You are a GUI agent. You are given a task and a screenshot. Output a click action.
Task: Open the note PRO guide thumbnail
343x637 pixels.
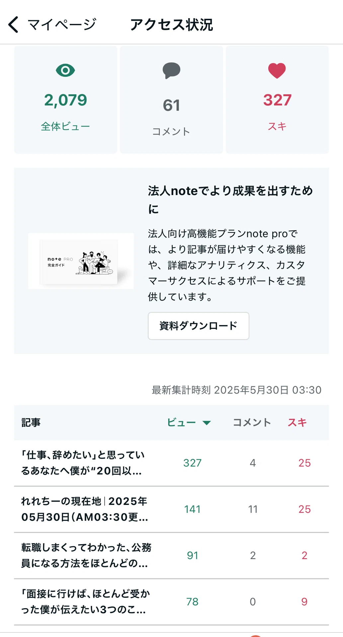point(81,261)
